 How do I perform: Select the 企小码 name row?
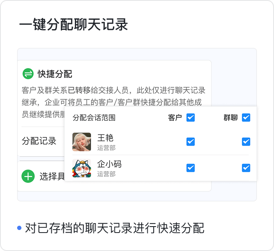110,164
